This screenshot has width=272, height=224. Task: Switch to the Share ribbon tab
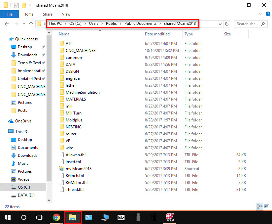(48, 14)
